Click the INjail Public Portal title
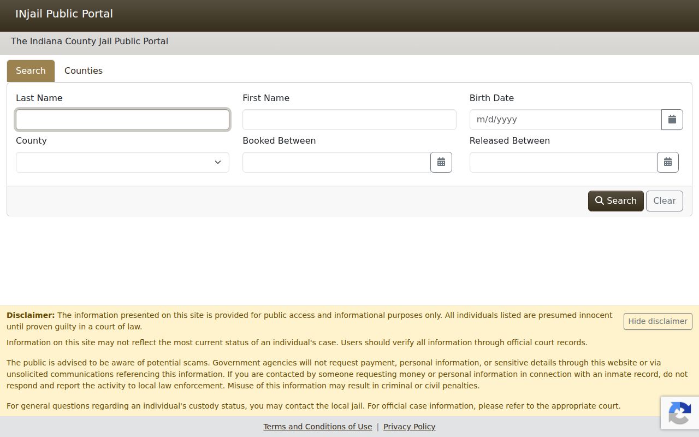This screenshot has width=699, height=437. [64, 14]
